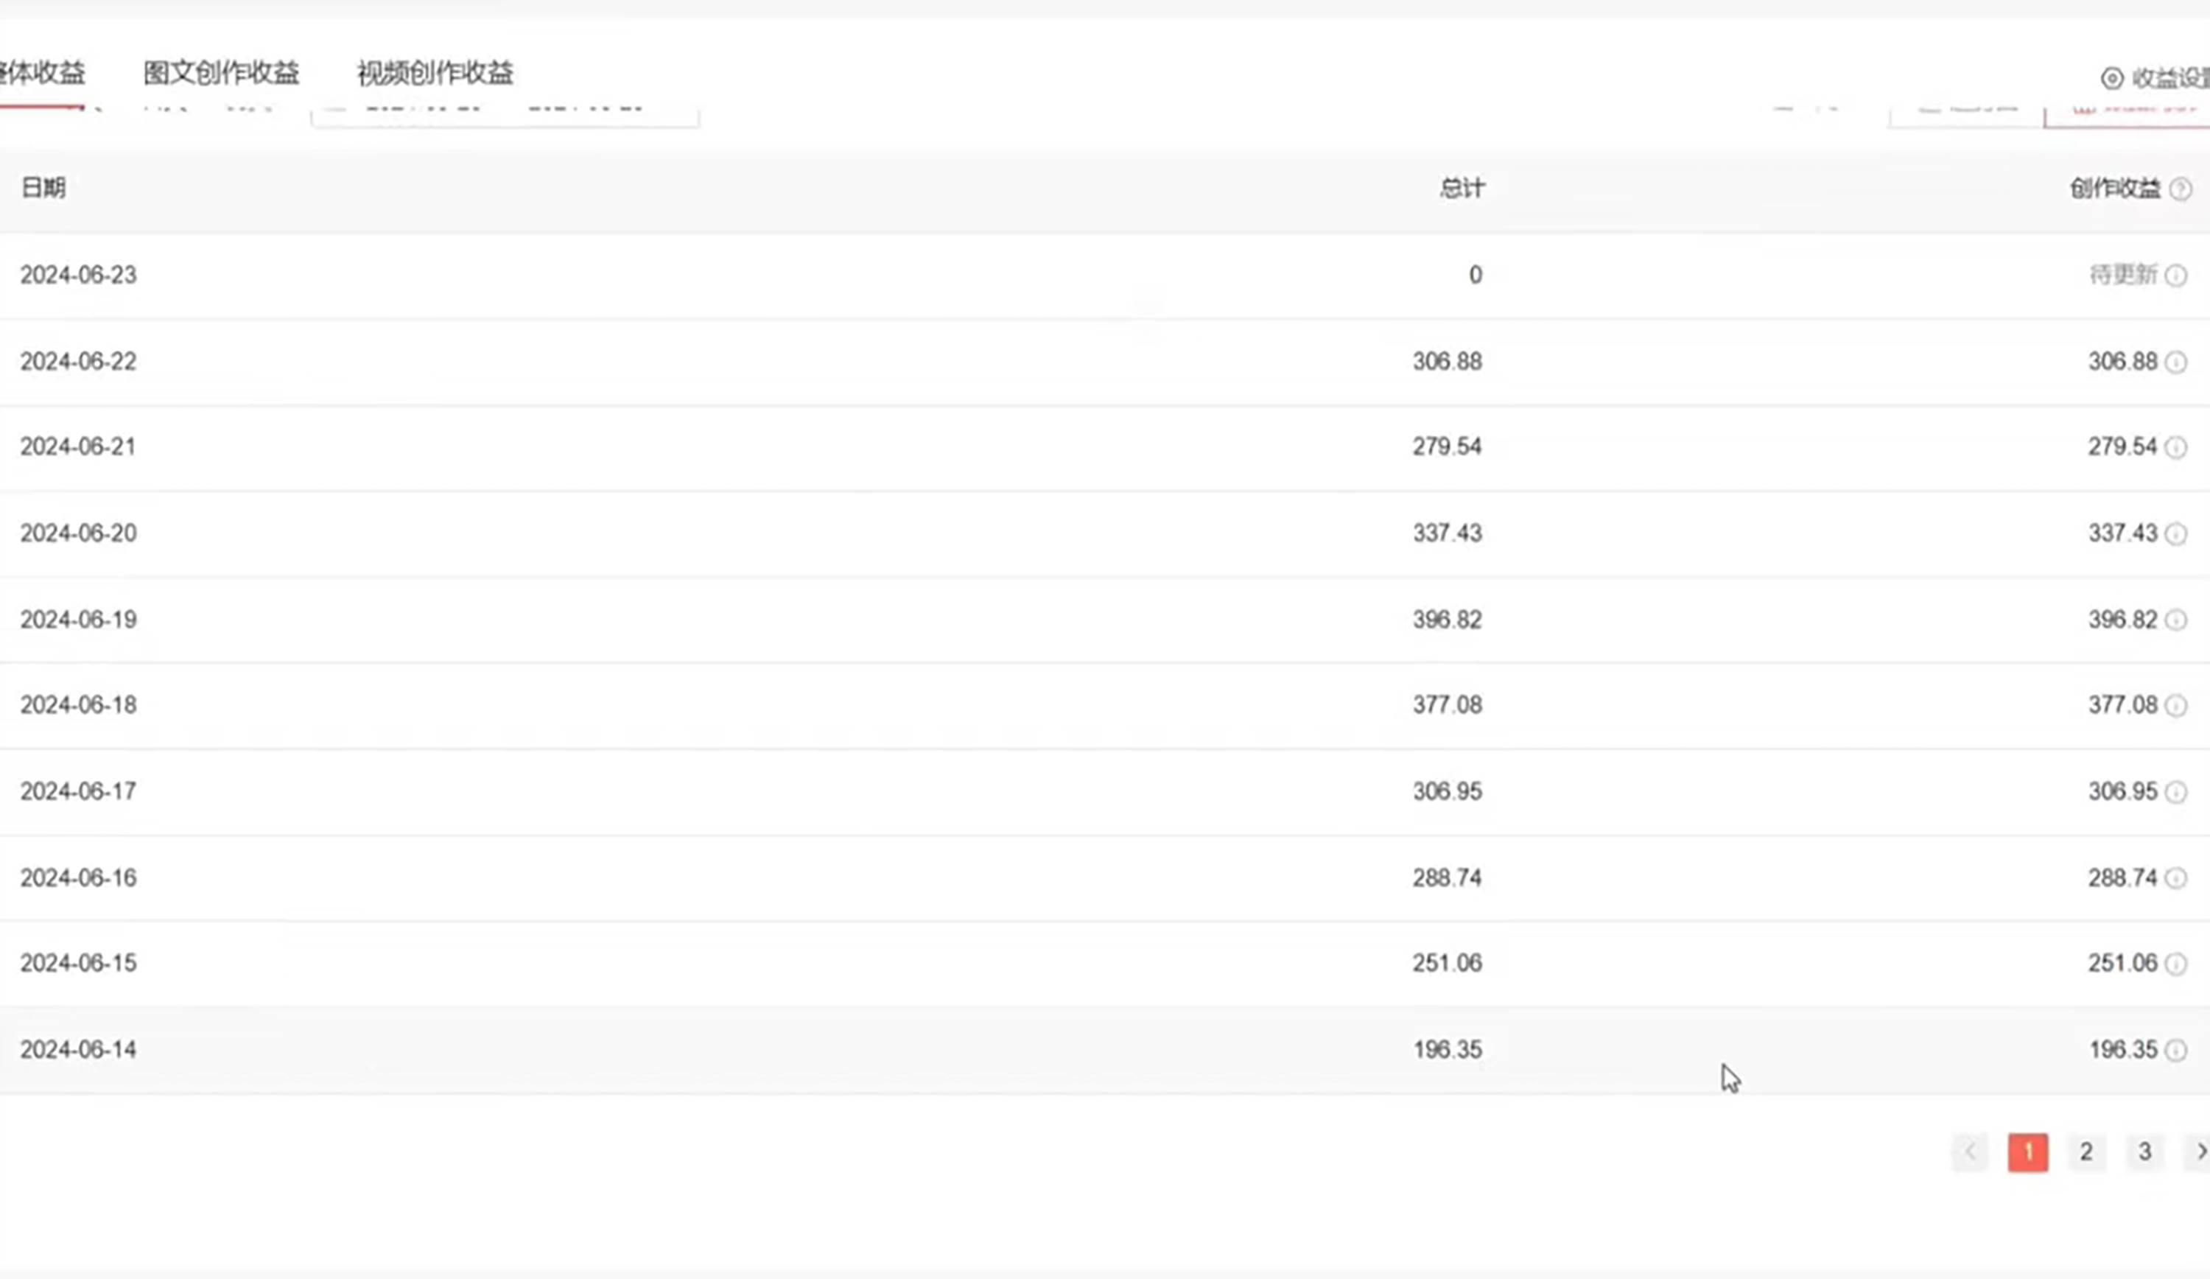Click 总计 value 337.43
2210x1279 pixels.
[x=1447, y=533]
